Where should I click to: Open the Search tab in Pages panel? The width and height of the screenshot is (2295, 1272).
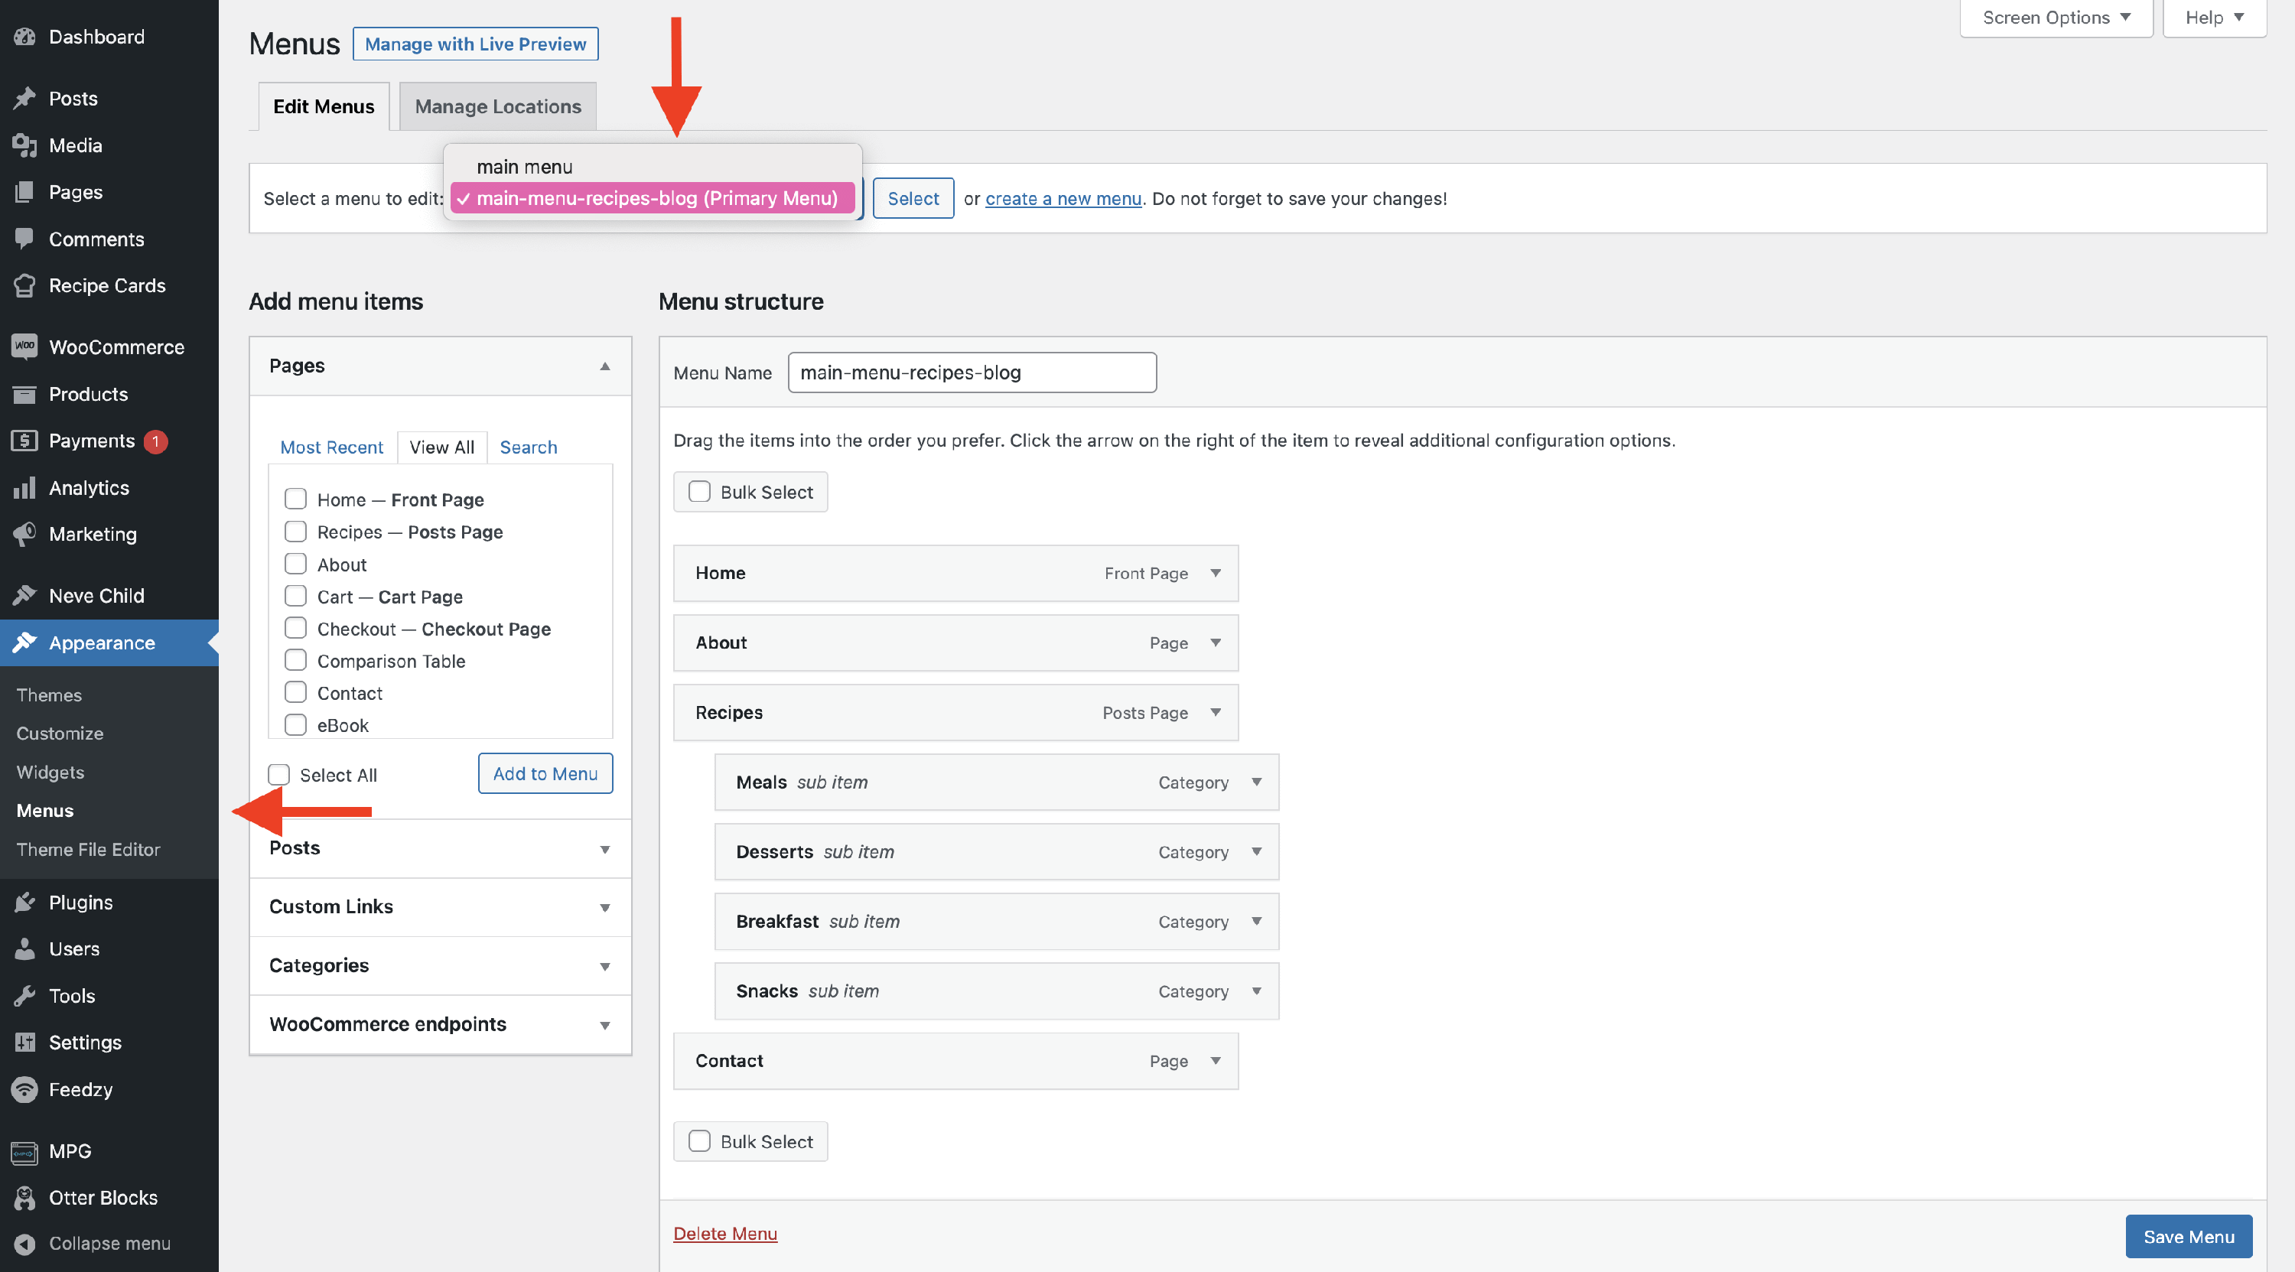(x=527, y=447)
